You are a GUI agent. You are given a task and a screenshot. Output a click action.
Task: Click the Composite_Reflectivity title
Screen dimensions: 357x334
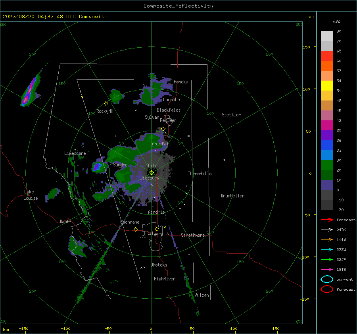tap(178, 6)
